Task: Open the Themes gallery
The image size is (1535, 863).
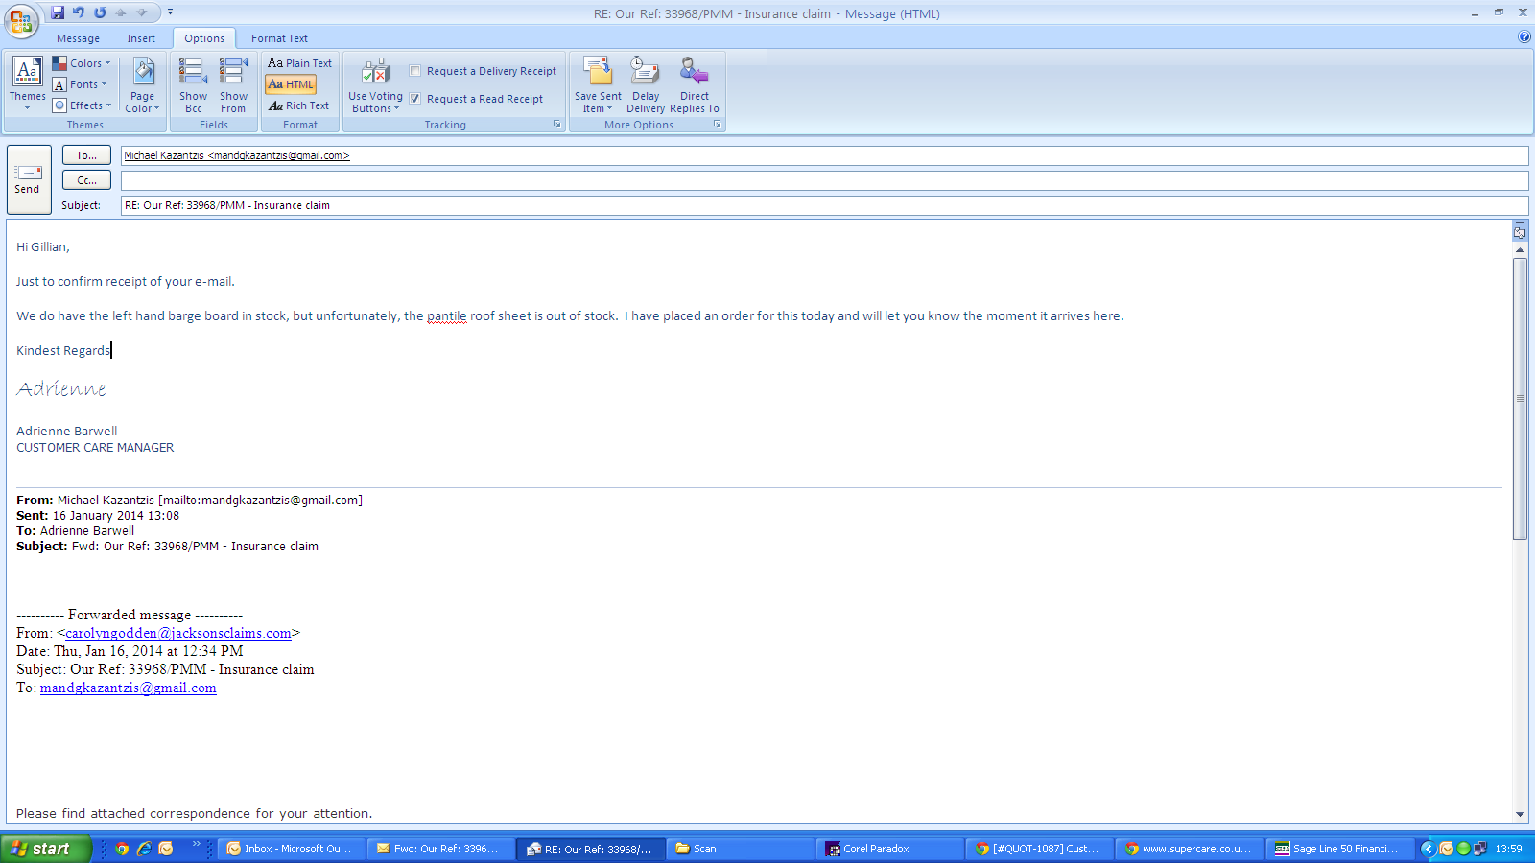Action: [27, 83]
